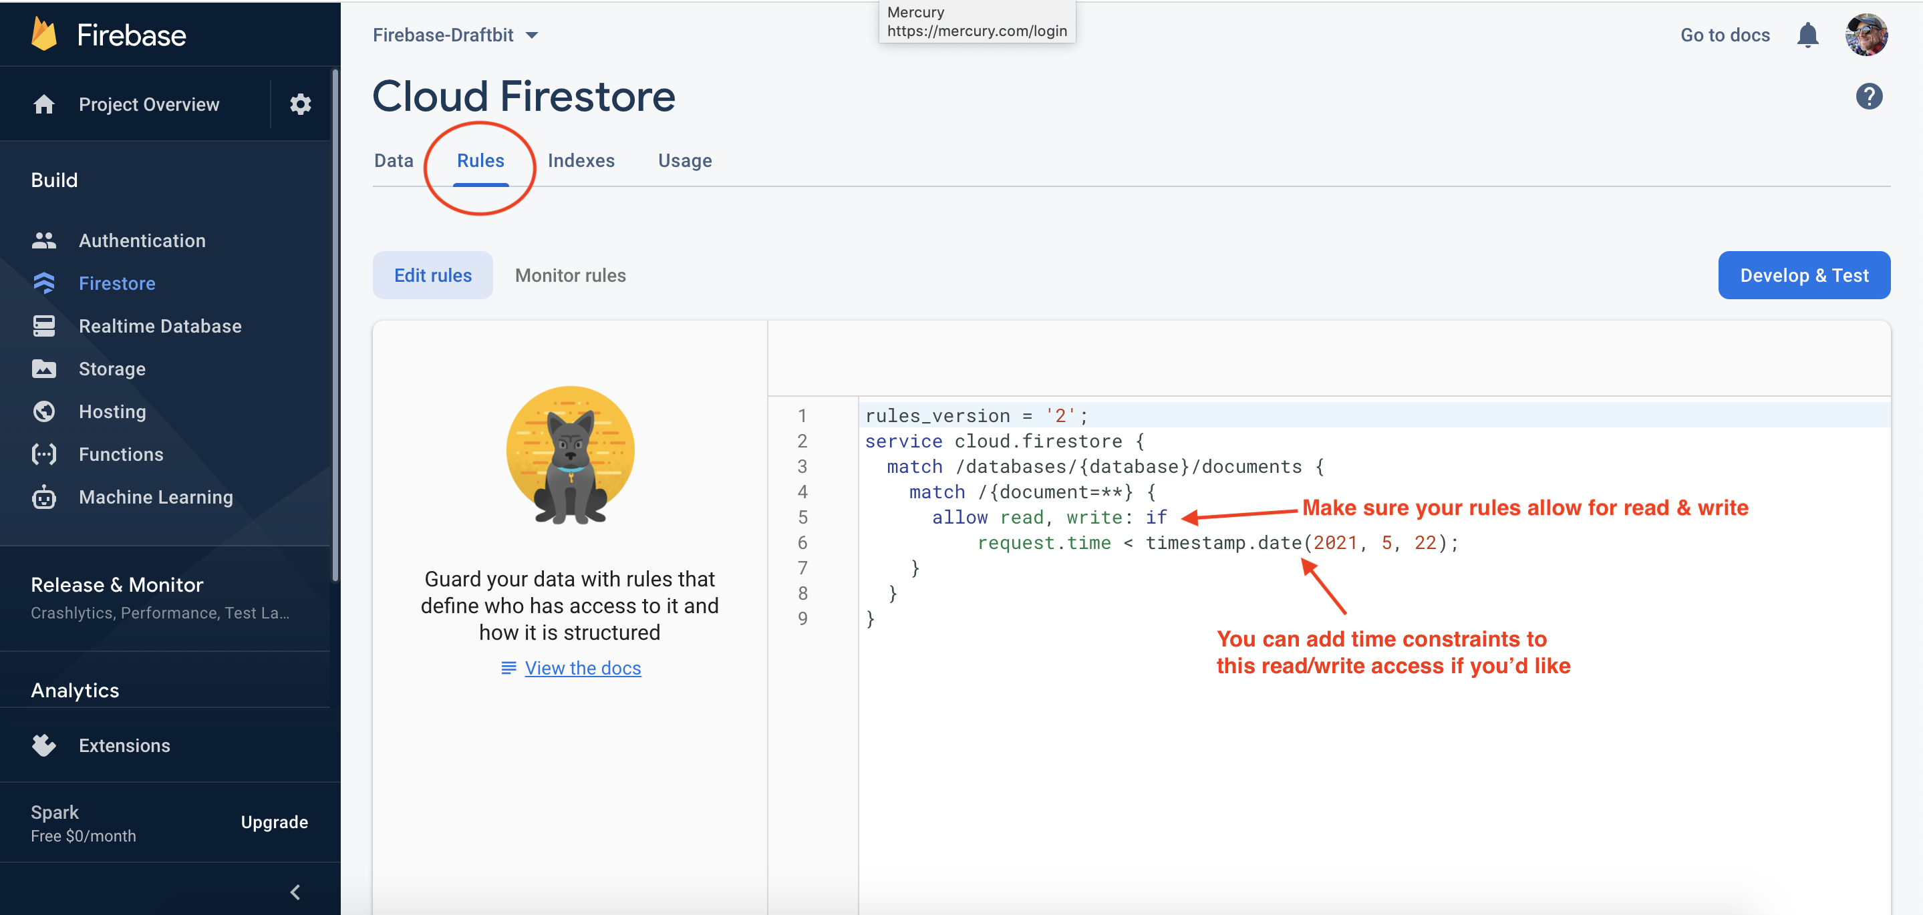Viewport: 1923px width, 915px height.
Task: Open the user profile avatar
Action: click(x=1866, y=35)
